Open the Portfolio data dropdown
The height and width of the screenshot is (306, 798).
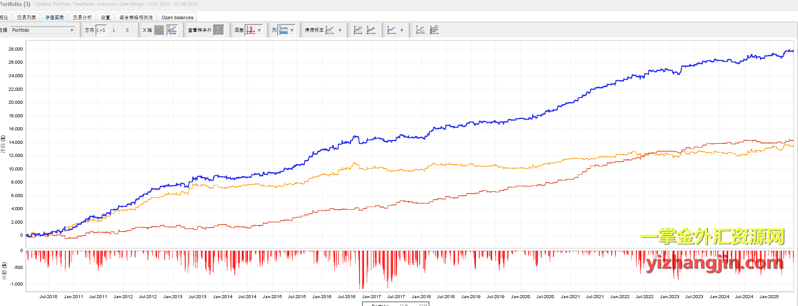click(43, 30)
